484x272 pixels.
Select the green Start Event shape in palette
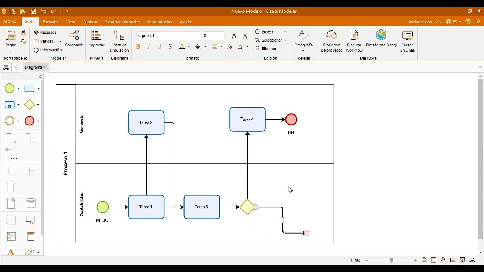click(x=9, y=88)
